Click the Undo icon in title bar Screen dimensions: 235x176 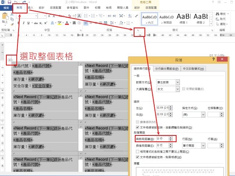pyautogui.click(x=15, y=2)
